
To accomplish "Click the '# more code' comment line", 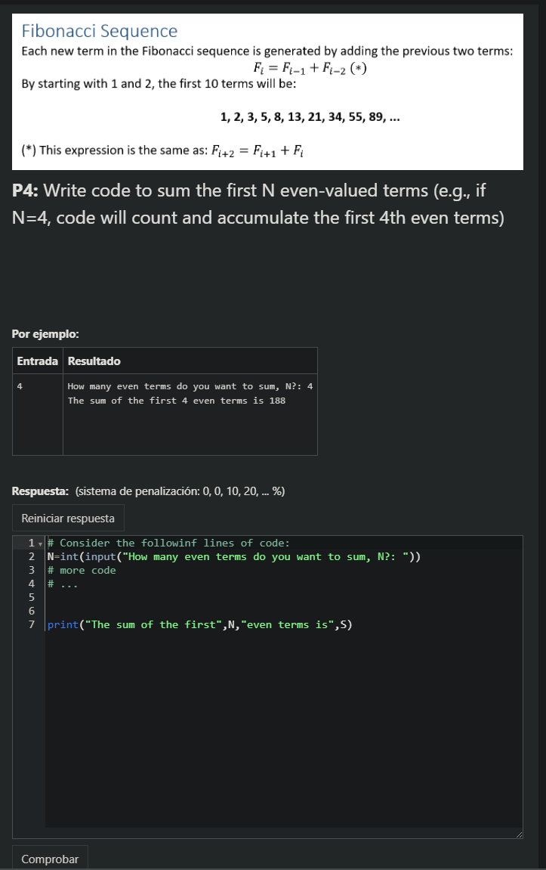I will coord(82,571).
